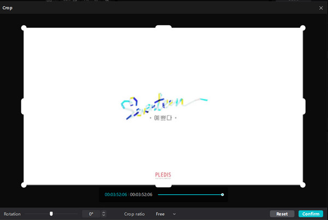Image resolution: width=328 pixels, height=220 pixels.
Task: Click the PLEDIS logo in the preview
Action: [163, 176]
